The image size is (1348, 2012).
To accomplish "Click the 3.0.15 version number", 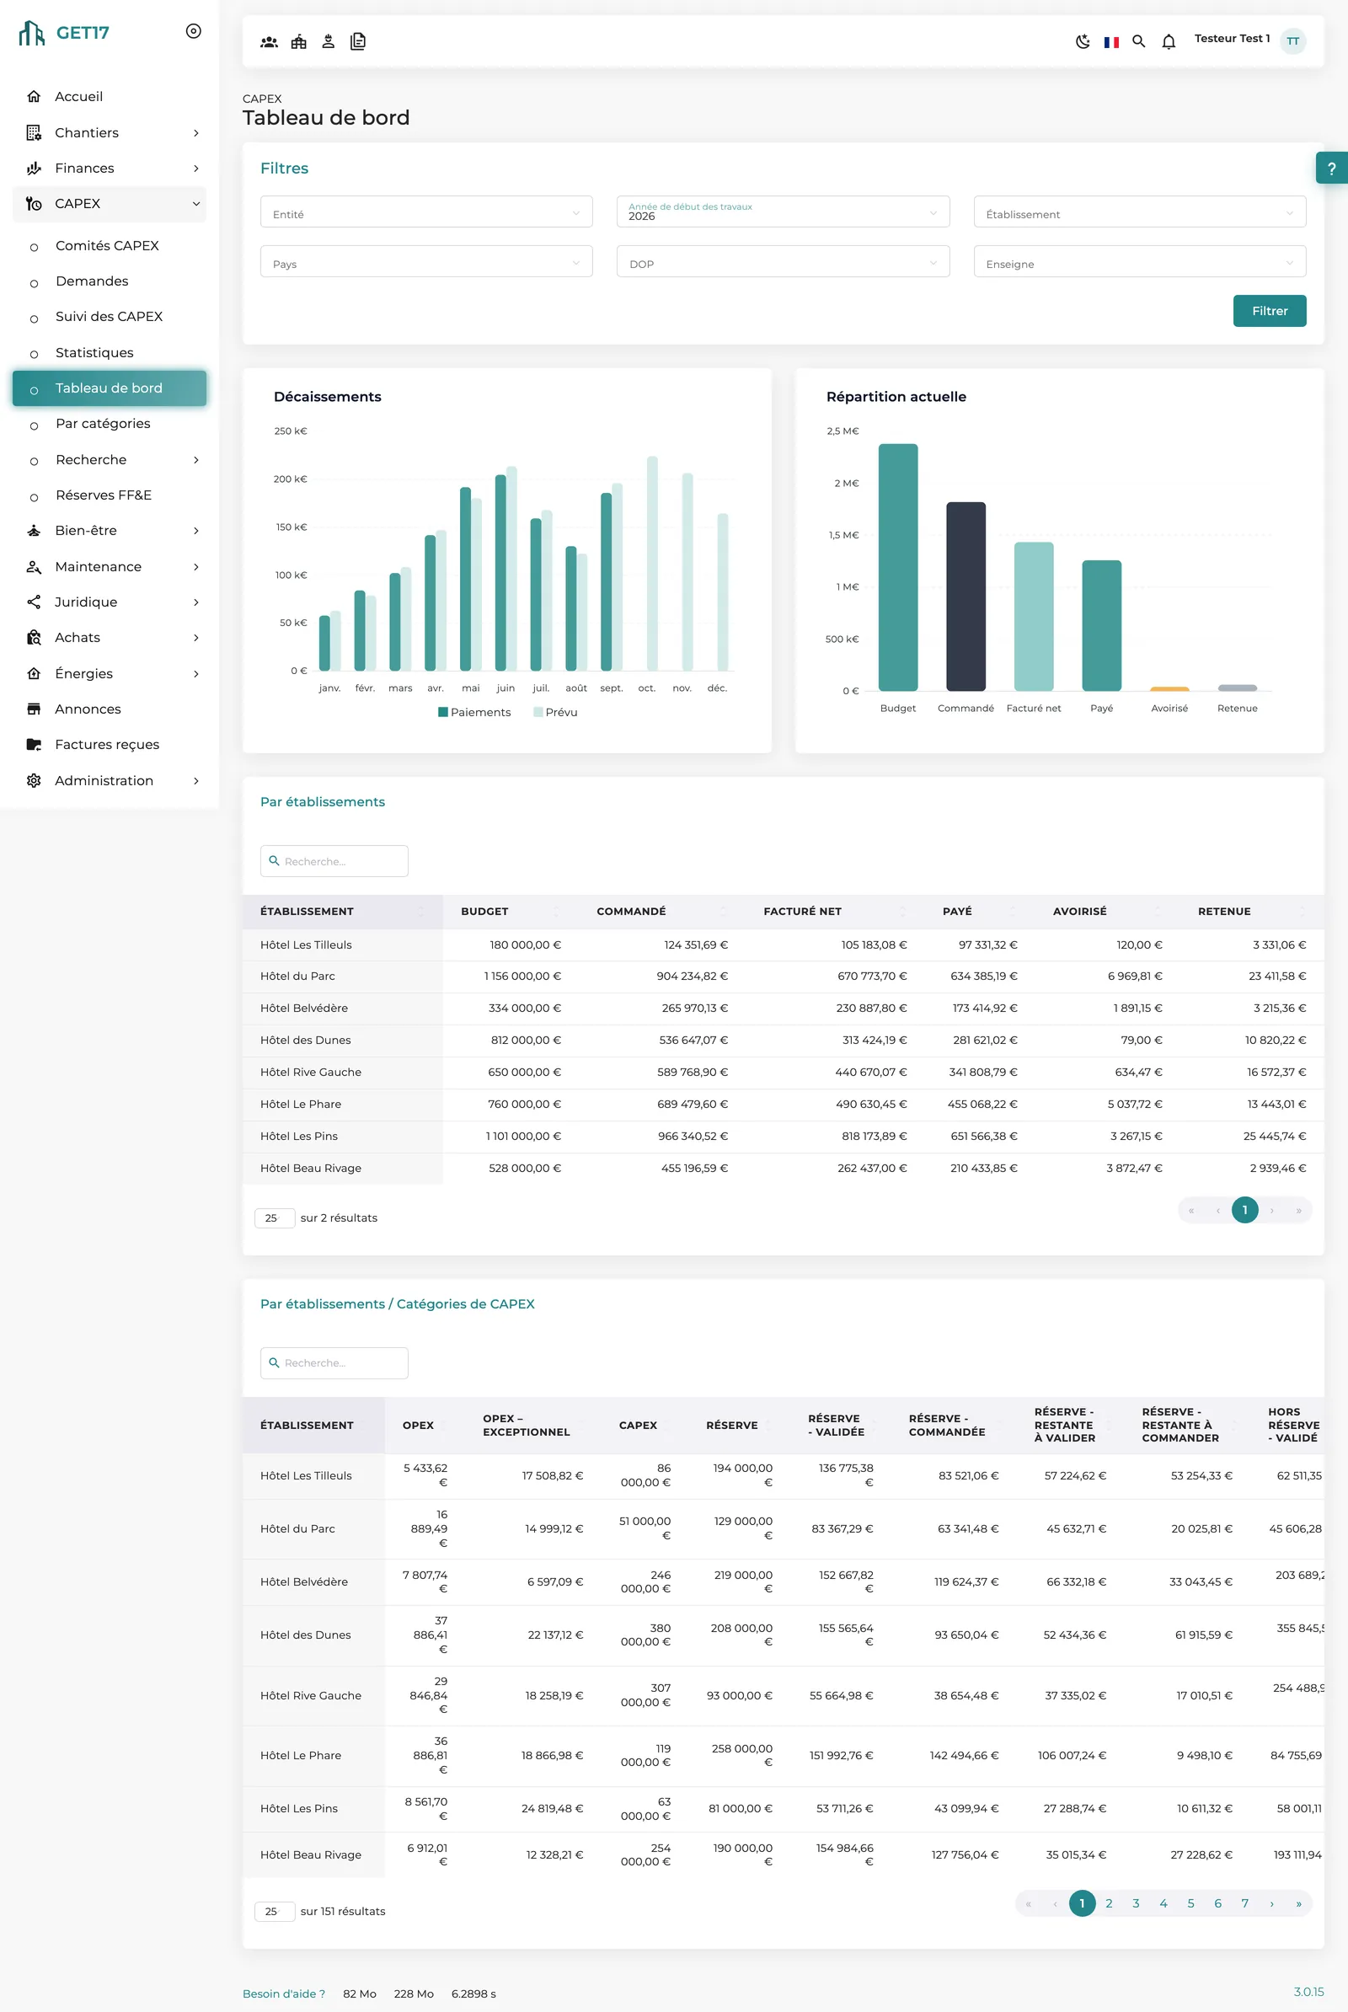I will pos(1308,1992).
